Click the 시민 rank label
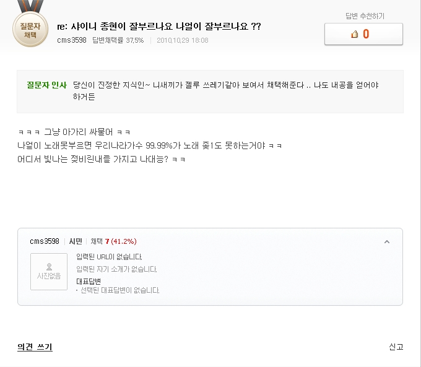Viewport: 421px width, 367px height. click(x=76, y=241)
